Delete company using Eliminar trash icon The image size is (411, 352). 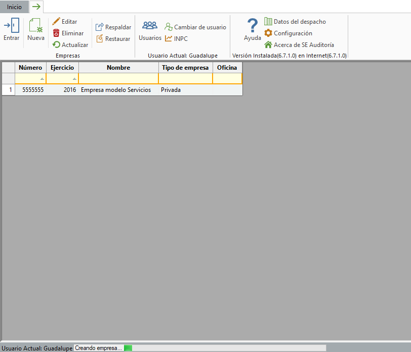pyautogui.click(x=56, y=33)
